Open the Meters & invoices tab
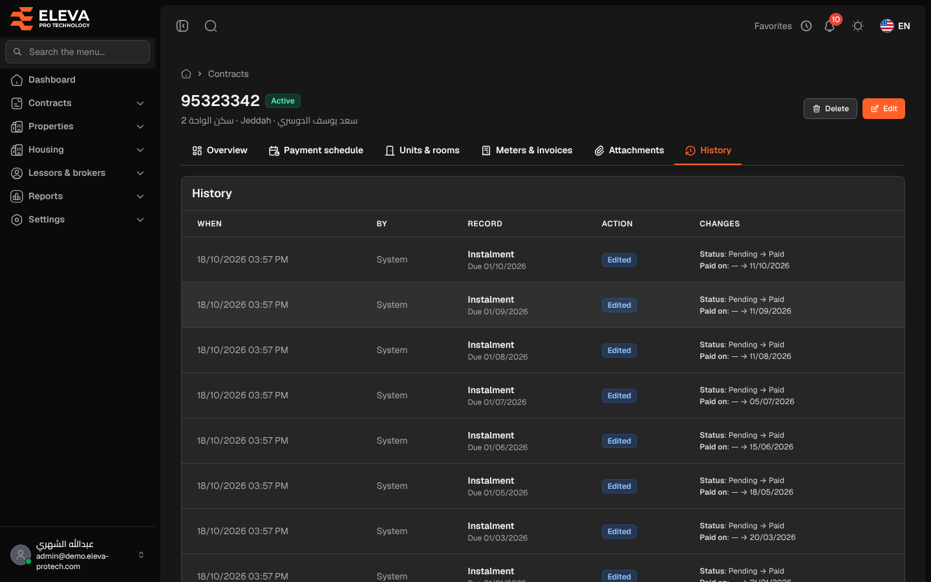 pos(527,151)
